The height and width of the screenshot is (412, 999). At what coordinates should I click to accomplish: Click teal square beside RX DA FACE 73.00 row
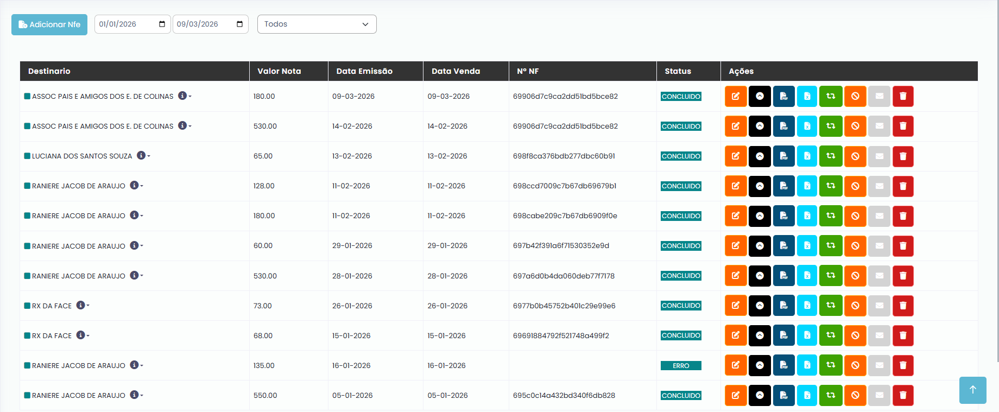coord(27,306)
